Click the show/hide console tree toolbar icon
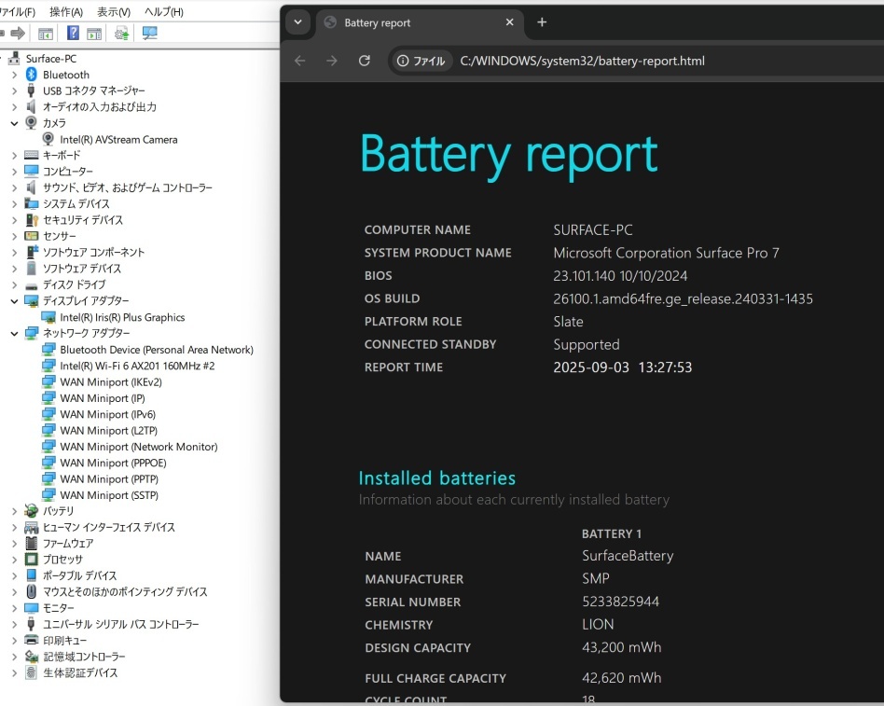Viewport: 884px width, 706px height. 46,34
